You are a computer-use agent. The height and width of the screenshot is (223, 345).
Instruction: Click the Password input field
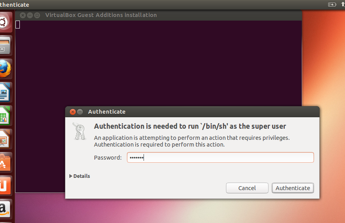point(220,158)
